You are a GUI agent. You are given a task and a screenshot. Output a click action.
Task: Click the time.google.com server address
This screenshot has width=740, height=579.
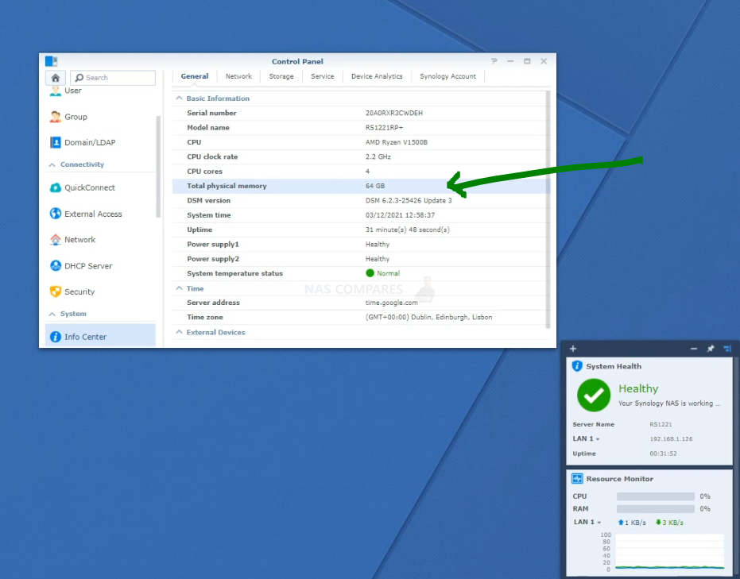[x=392, y=303]
